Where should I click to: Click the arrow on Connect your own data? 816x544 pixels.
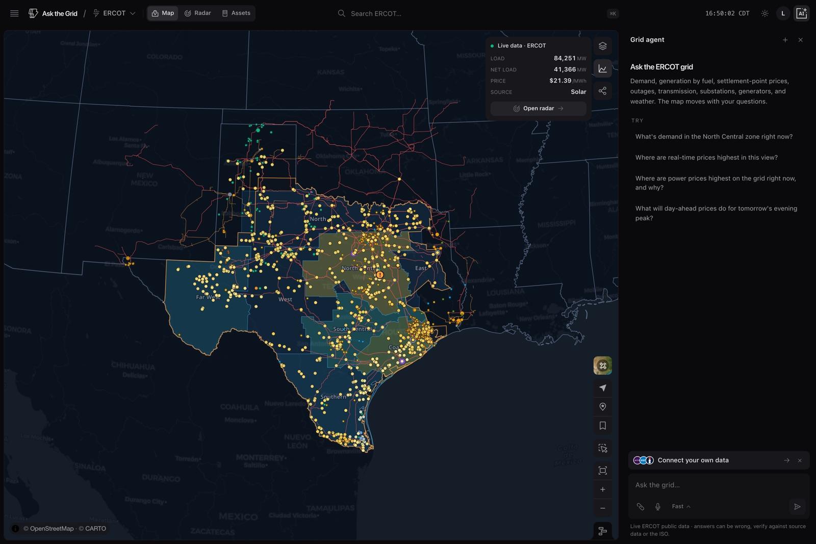click(786, 460)
